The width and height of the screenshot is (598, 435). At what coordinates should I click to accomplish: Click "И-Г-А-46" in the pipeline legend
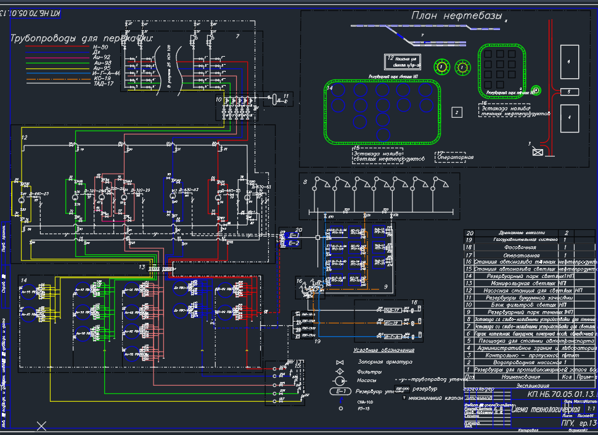(x=106, y=73)
